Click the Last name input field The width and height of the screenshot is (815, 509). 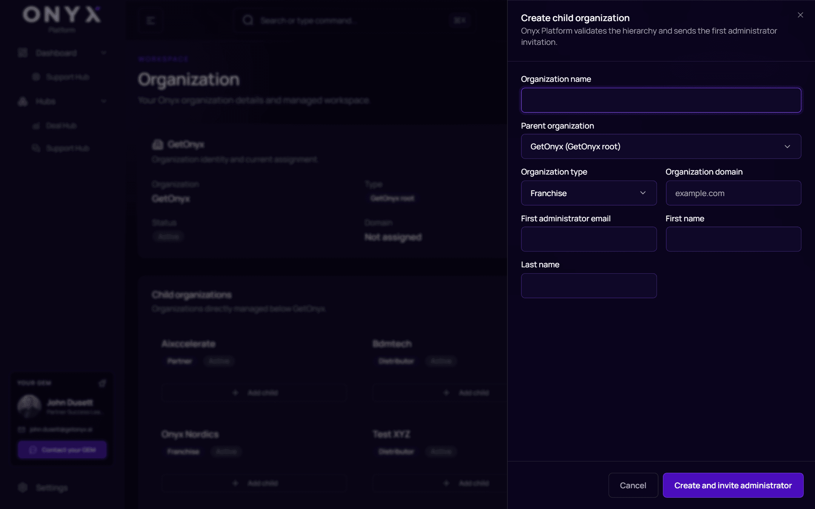589,286
